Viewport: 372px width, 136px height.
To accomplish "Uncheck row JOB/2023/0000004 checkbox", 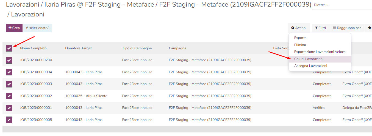I will [x=9, y=72].
